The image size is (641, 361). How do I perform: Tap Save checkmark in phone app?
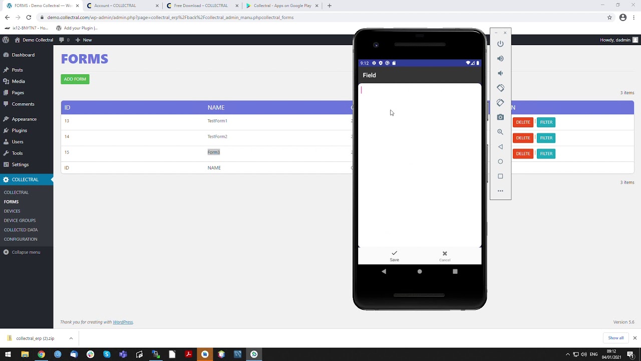click(x=395, y=256)
